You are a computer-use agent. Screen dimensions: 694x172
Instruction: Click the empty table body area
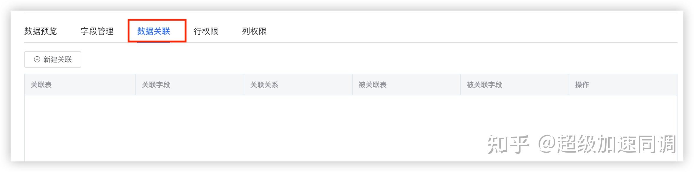click(x=351, y=128)
